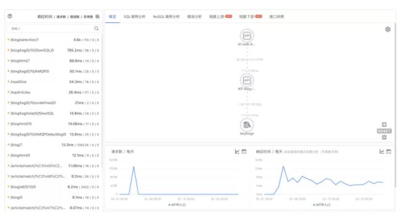400x223 pixels.
Task: Toggle HTTP legend in request count chart
Action: click(x=177, y=205)
